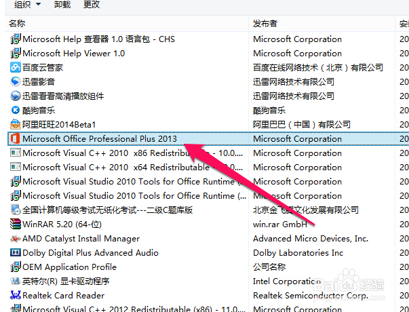Viewport: 409px width, 312px height.
Task: Click the 全国计算机等级考试 disc icon
Action: pyautogui.click(x=16, y=210)
